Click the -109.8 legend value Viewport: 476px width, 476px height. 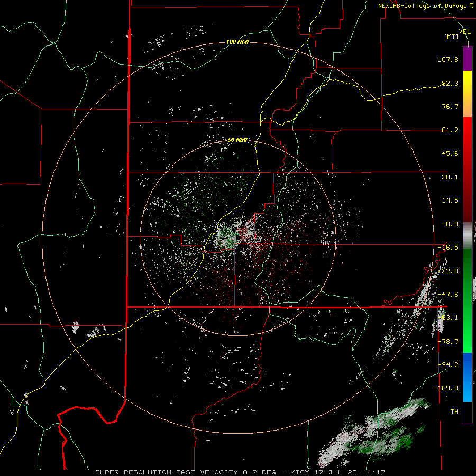[x=446, y=388]
